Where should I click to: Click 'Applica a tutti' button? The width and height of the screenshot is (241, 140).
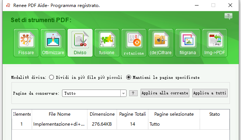click(x=210, y=93)
